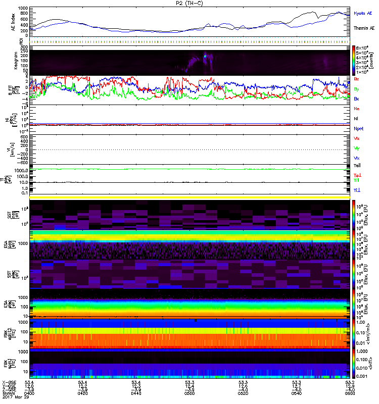Click the 0520 time tick label

tap(243, 393)
